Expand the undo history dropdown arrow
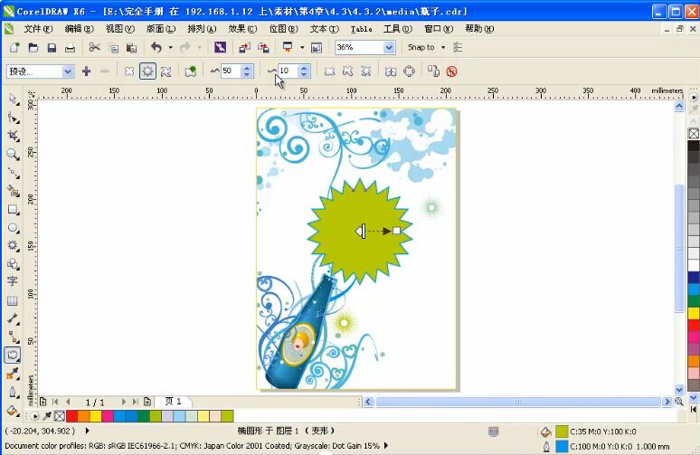This screenshot has width=700, height=455. [x=171, y=47]
